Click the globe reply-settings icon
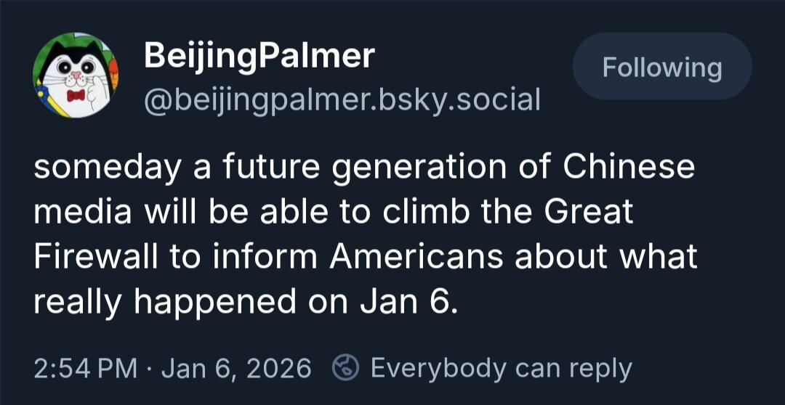The height and width of the screenshot is (405, 785). (344, 369)
